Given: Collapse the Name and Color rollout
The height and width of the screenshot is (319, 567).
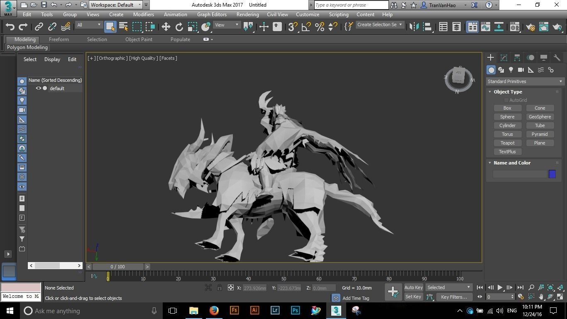Looking at the screenshot, I should 490,163.
